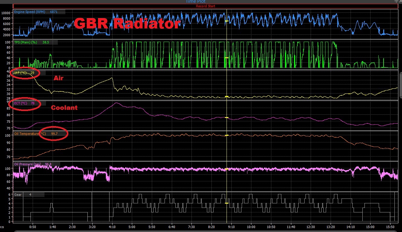Click the 11:40 time axis label
The width and height of the screenshot is (402, 232).
click(291, 227)
